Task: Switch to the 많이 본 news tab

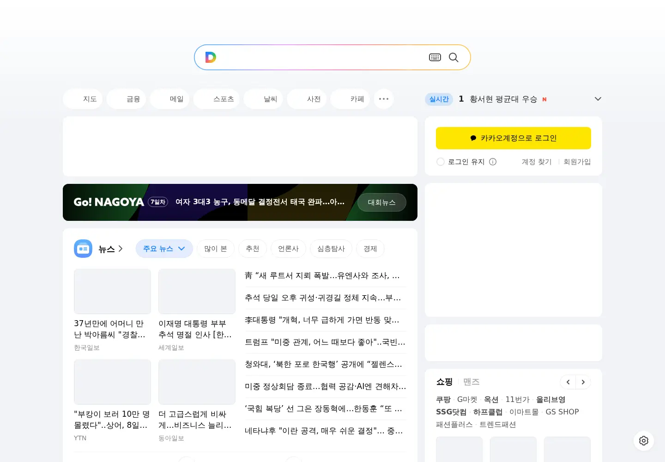Action: click(216, 249)
